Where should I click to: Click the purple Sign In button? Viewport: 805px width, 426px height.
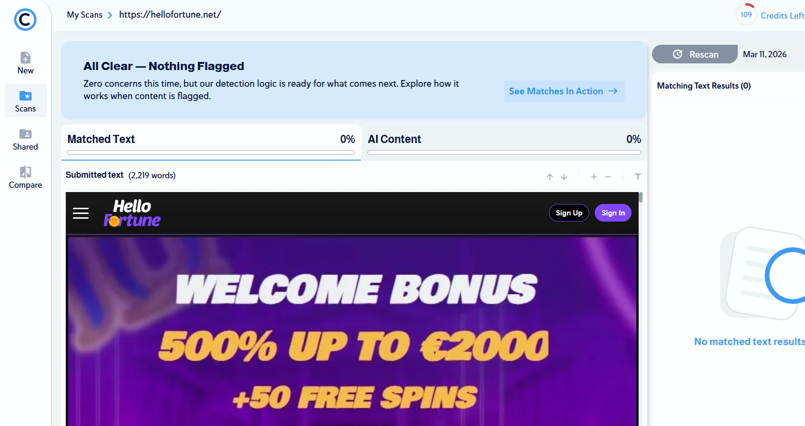(613, 213)
